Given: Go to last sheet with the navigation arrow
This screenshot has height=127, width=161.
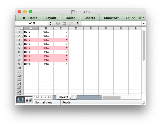Looking at the screenshot, I should (x=50, y=97).
